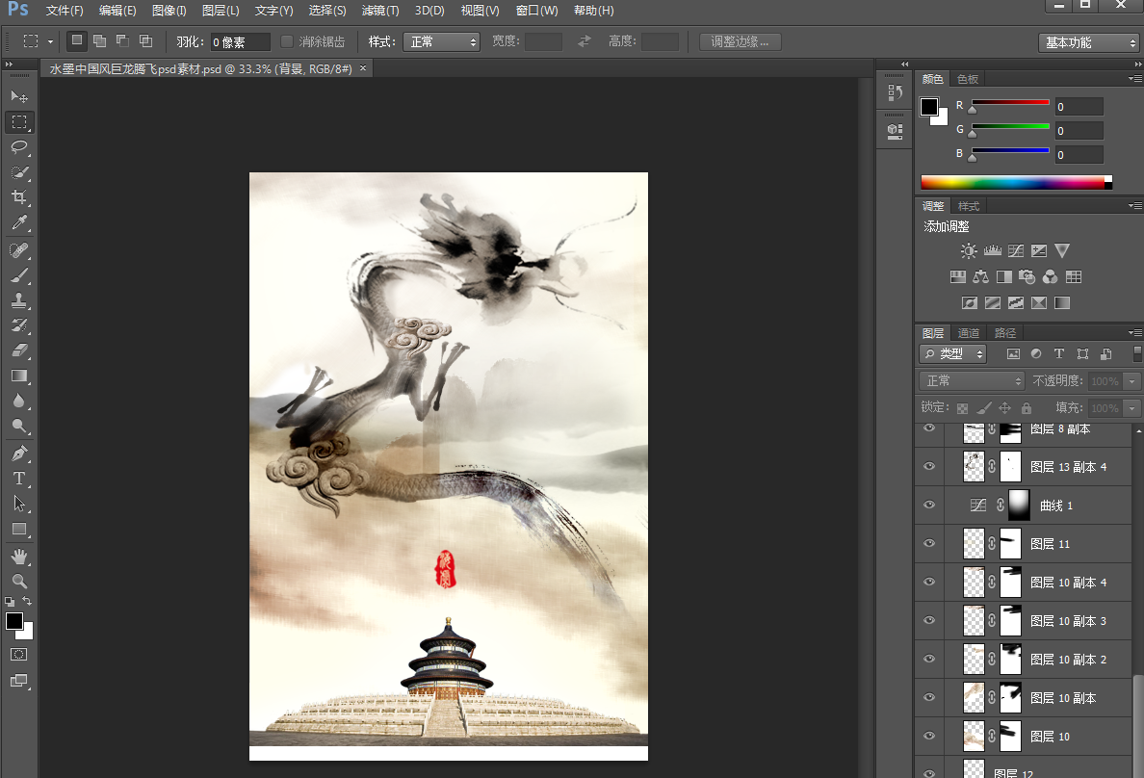Select the Hand tool
This screenshot has height=778, width=1144.
[19, 557]
